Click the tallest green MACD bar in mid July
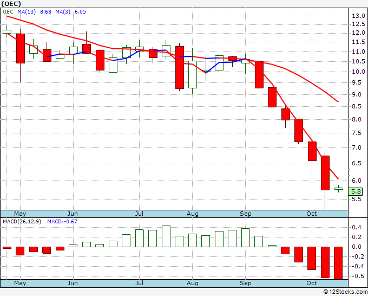This screenshot has width=368, height=296. click(166, 236)
